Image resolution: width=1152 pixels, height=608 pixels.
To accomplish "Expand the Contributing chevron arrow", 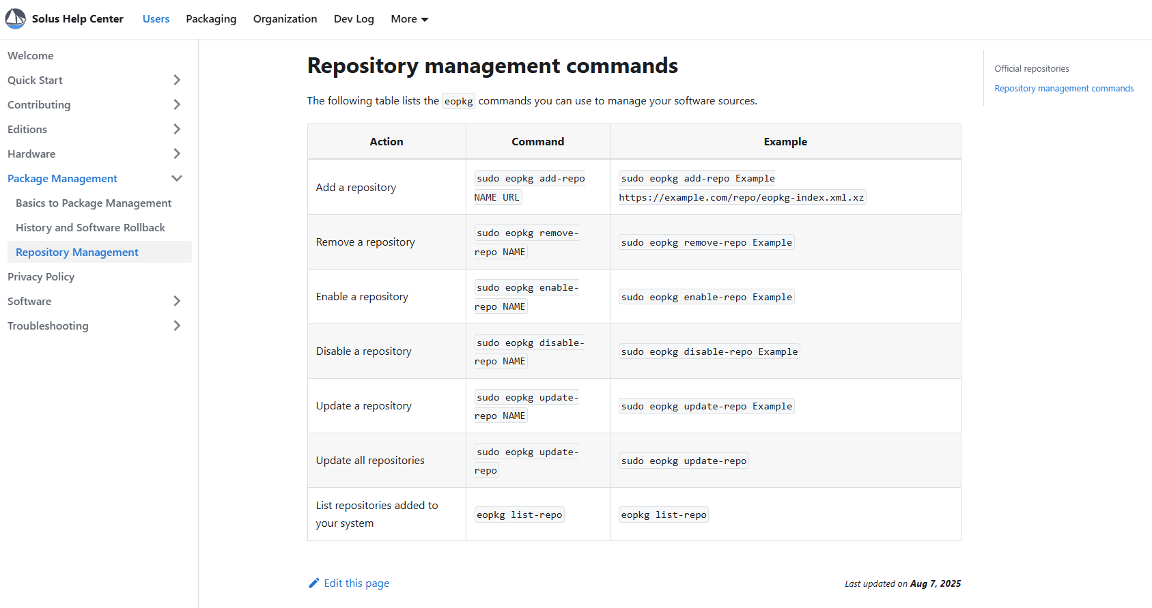I will click(x=177, y=104).
